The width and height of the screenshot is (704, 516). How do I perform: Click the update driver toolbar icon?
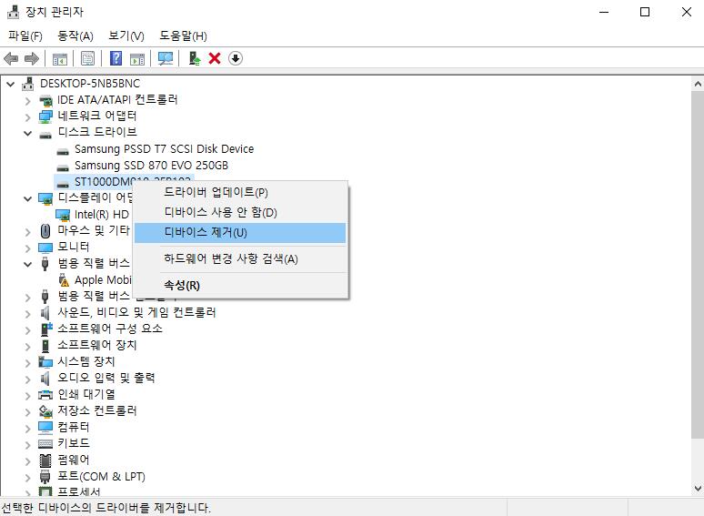[194, 58]
